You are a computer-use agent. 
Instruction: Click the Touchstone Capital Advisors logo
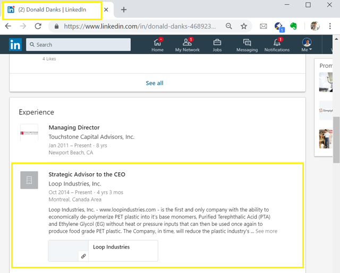pos(29,133)
